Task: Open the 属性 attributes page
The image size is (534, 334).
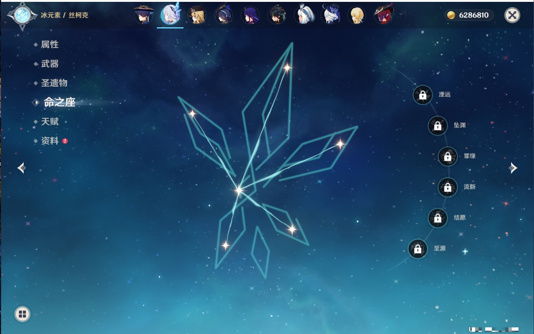Action: click(x=50, y=45)
